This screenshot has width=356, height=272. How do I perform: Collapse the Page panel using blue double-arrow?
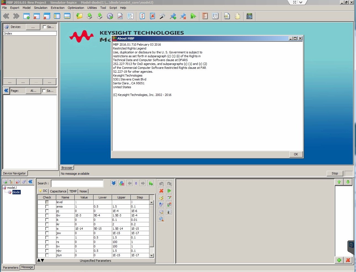pyautogui.click(x=6, y=91)
